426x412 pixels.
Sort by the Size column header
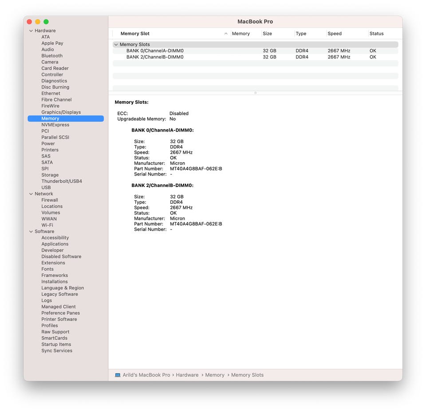[x=267, y=34]
